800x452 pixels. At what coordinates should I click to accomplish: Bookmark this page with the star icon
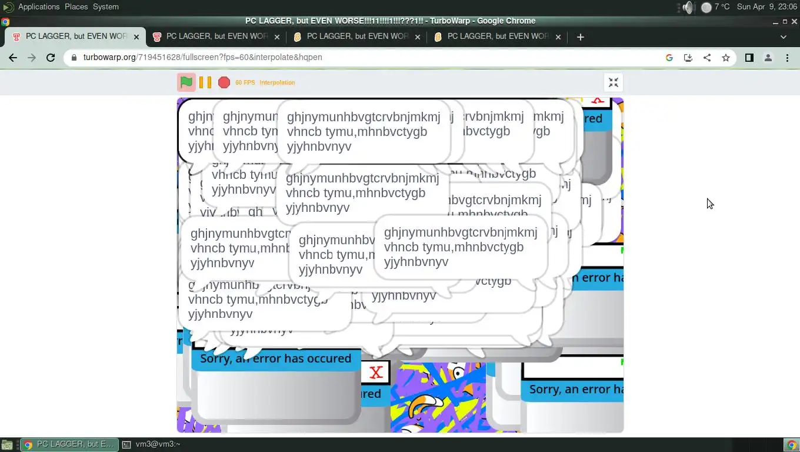pos(726,58)
